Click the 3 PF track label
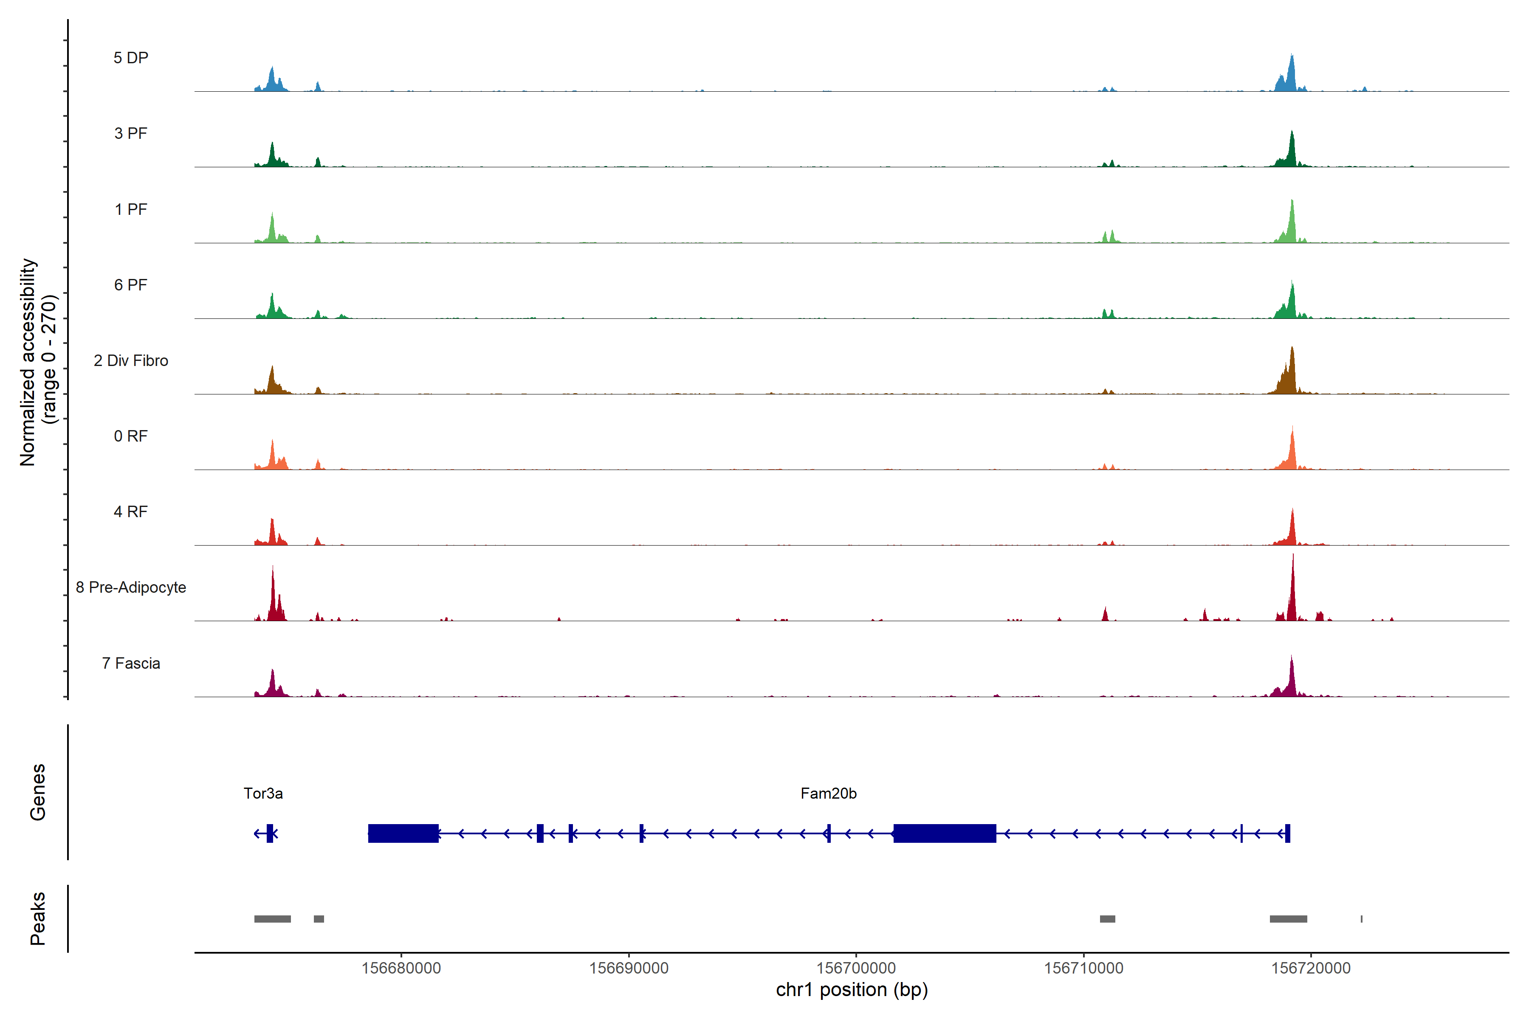1529x1019 pixels. 131,133
